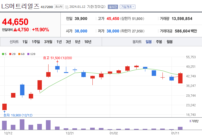Screen dimensions: 202x139
Task: Click the purple 120-day moving average swatch
Action: click(28, 54)
